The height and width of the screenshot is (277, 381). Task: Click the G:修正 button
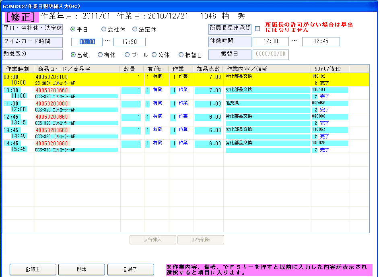click(33, 269)
